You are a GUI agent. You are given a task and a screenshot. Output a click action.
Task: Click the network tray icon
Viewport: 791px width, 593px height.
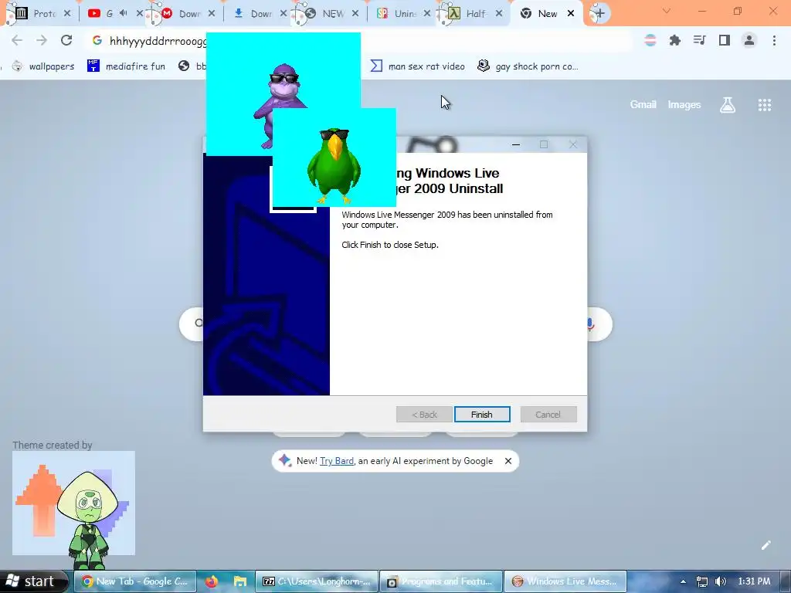coord(701,581)
